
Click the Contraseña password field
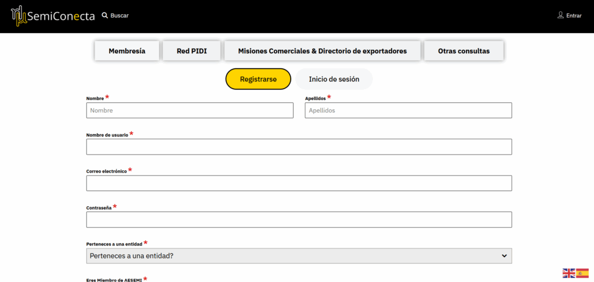tap(299, 220)
